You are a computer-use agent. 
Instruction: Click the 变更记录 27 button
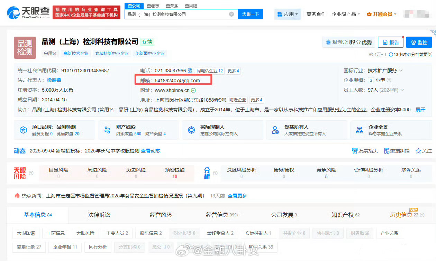29,247
